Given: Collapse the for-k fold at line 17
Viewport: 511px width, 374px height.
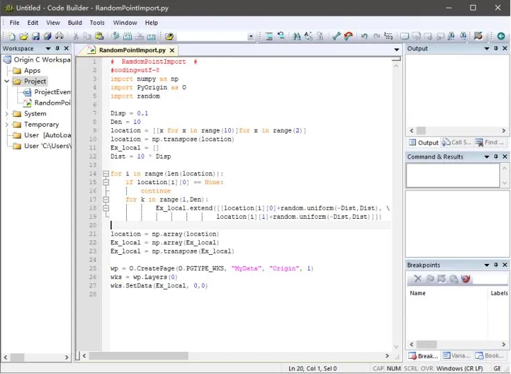Looking at the screenshot, I should point(106,199).
